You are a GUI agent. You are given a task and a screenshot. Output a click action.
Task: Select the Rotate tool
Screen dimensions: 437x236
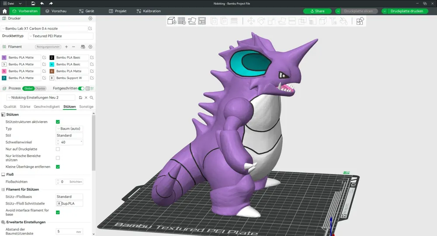(261, 21)
